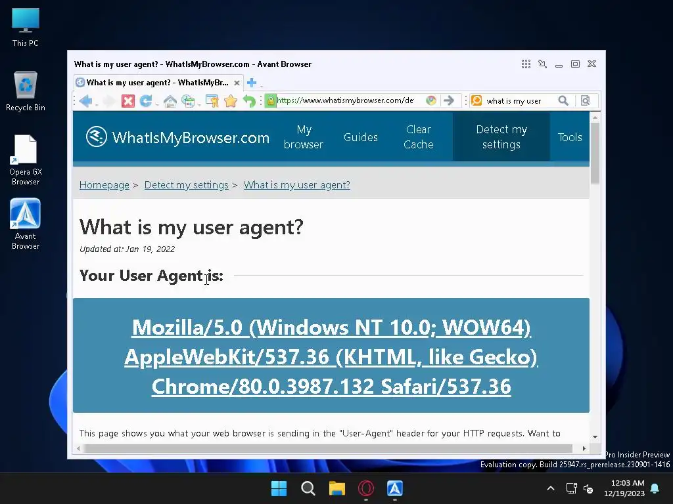This screenshot has height=504, width=673.
Task: Click WhatIsMyBrowser.com site title
Action: click(x=191, y=138)
